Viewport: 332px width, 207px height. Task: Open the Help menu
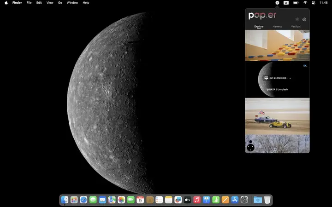point(86,3)
